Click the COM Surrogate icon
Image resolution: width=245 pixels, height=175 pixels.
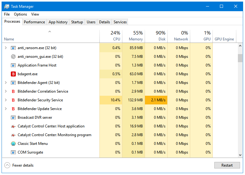(13, 152)
